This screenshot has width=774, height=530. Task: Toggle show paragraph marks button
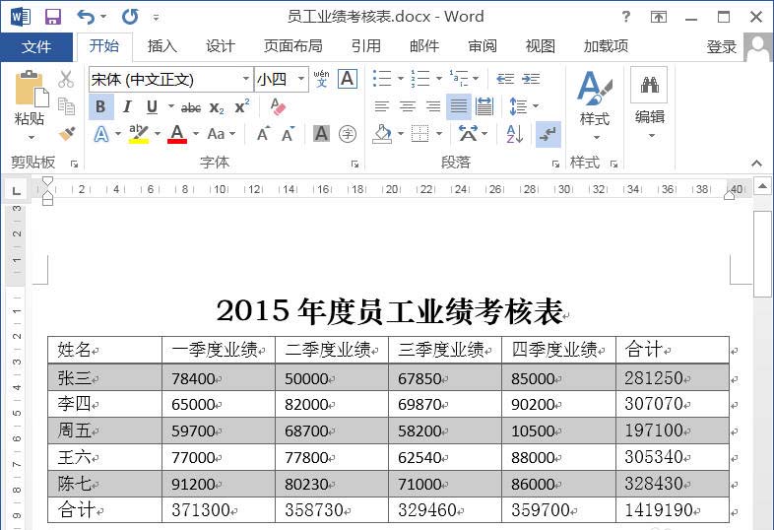pos(548,133)
